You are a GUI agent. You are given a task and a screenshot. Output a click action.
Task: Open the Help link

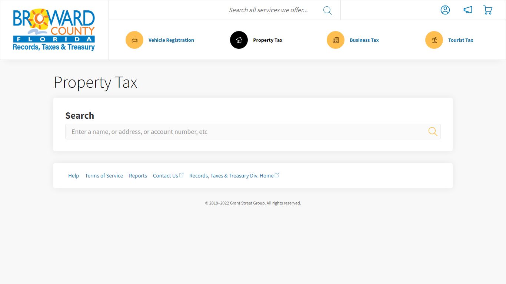tap(73, 176)
